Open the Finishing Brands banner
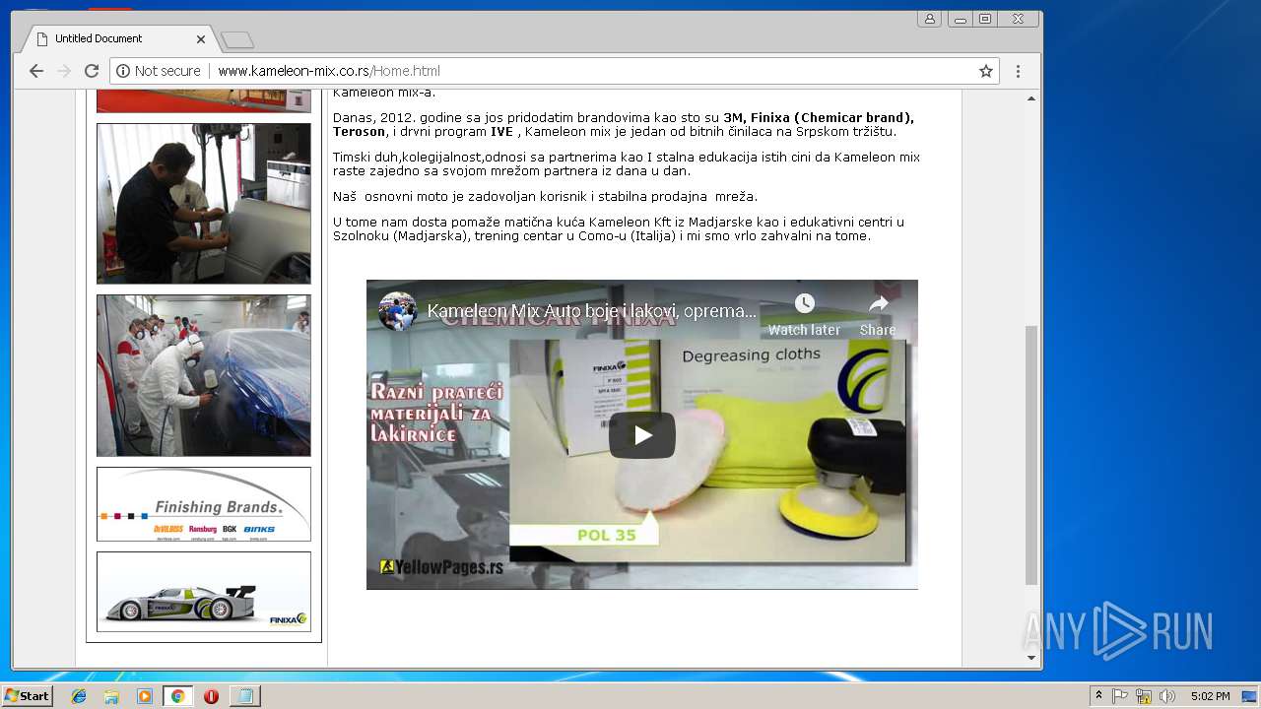Image resolution: width=1261 pixels, height=709 pixels. click(x=204, y=504)
